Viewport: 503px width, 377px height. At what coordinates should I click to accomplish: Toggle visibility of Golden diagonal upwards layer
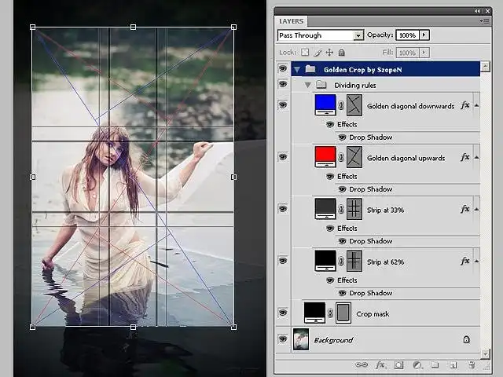283,157
